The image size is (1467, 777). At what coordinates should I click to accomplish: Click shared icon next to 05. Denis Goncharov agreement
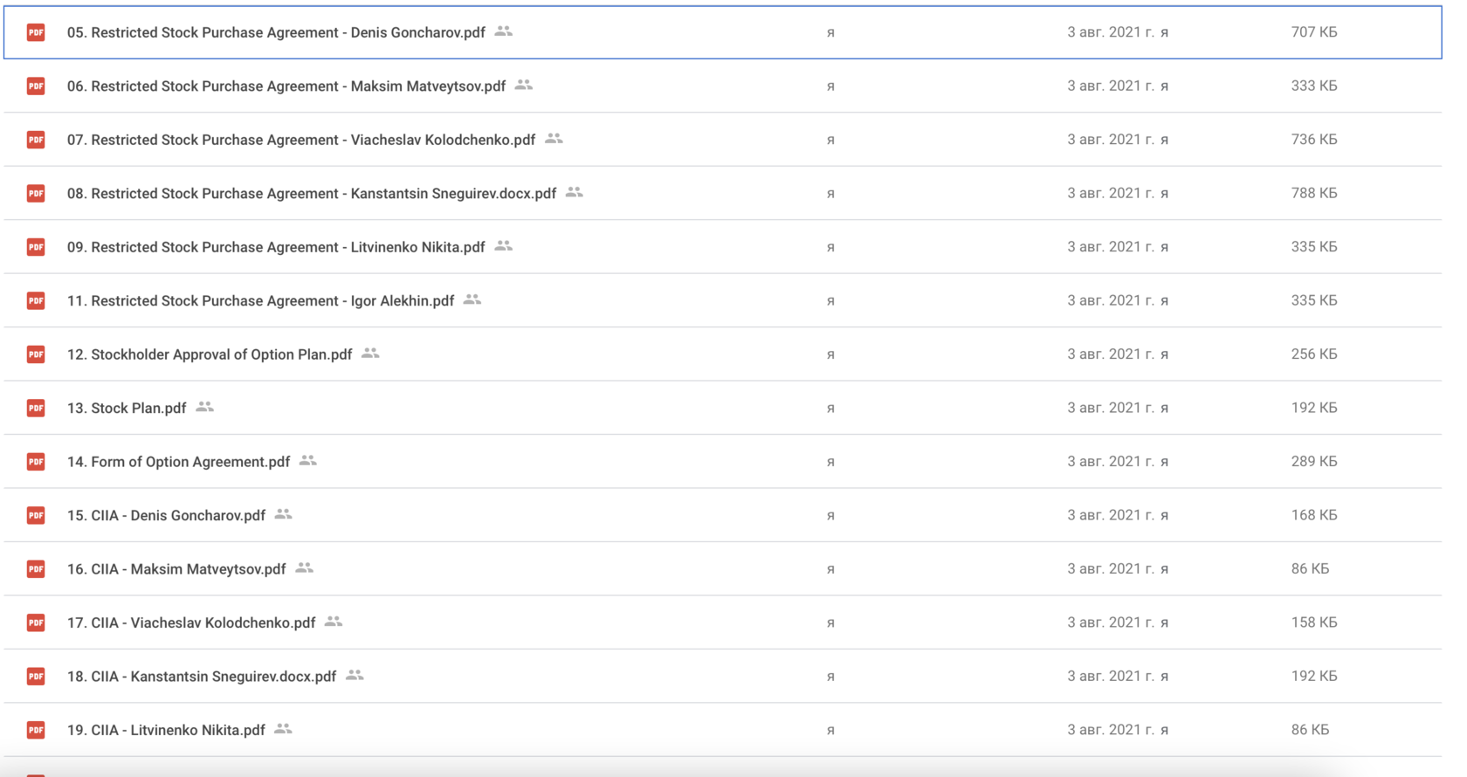pos(504,31)
